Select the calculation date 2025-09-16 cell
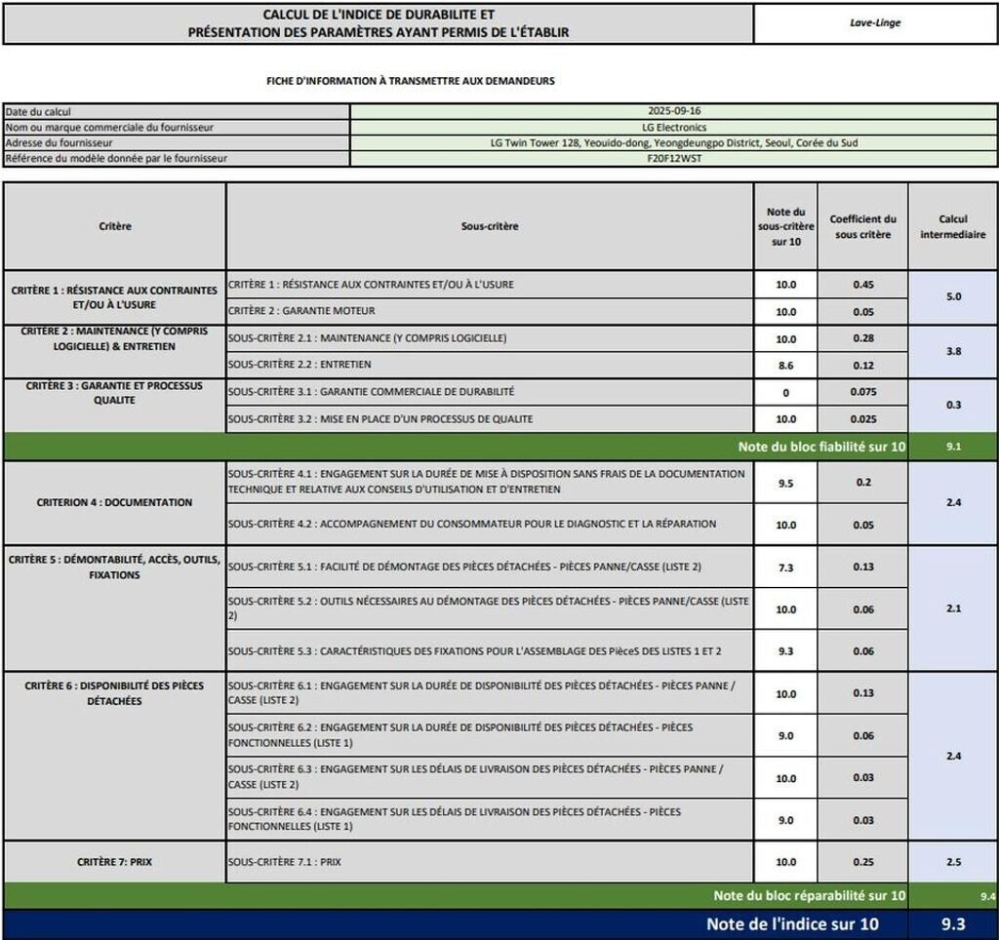The height and width of the screenshot is (940, 999). tap(674, 111)
